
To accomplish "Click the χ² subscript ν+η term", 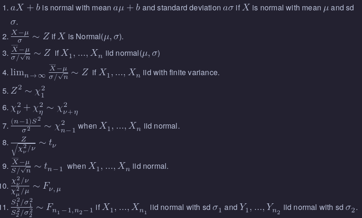I will [68, 108].
